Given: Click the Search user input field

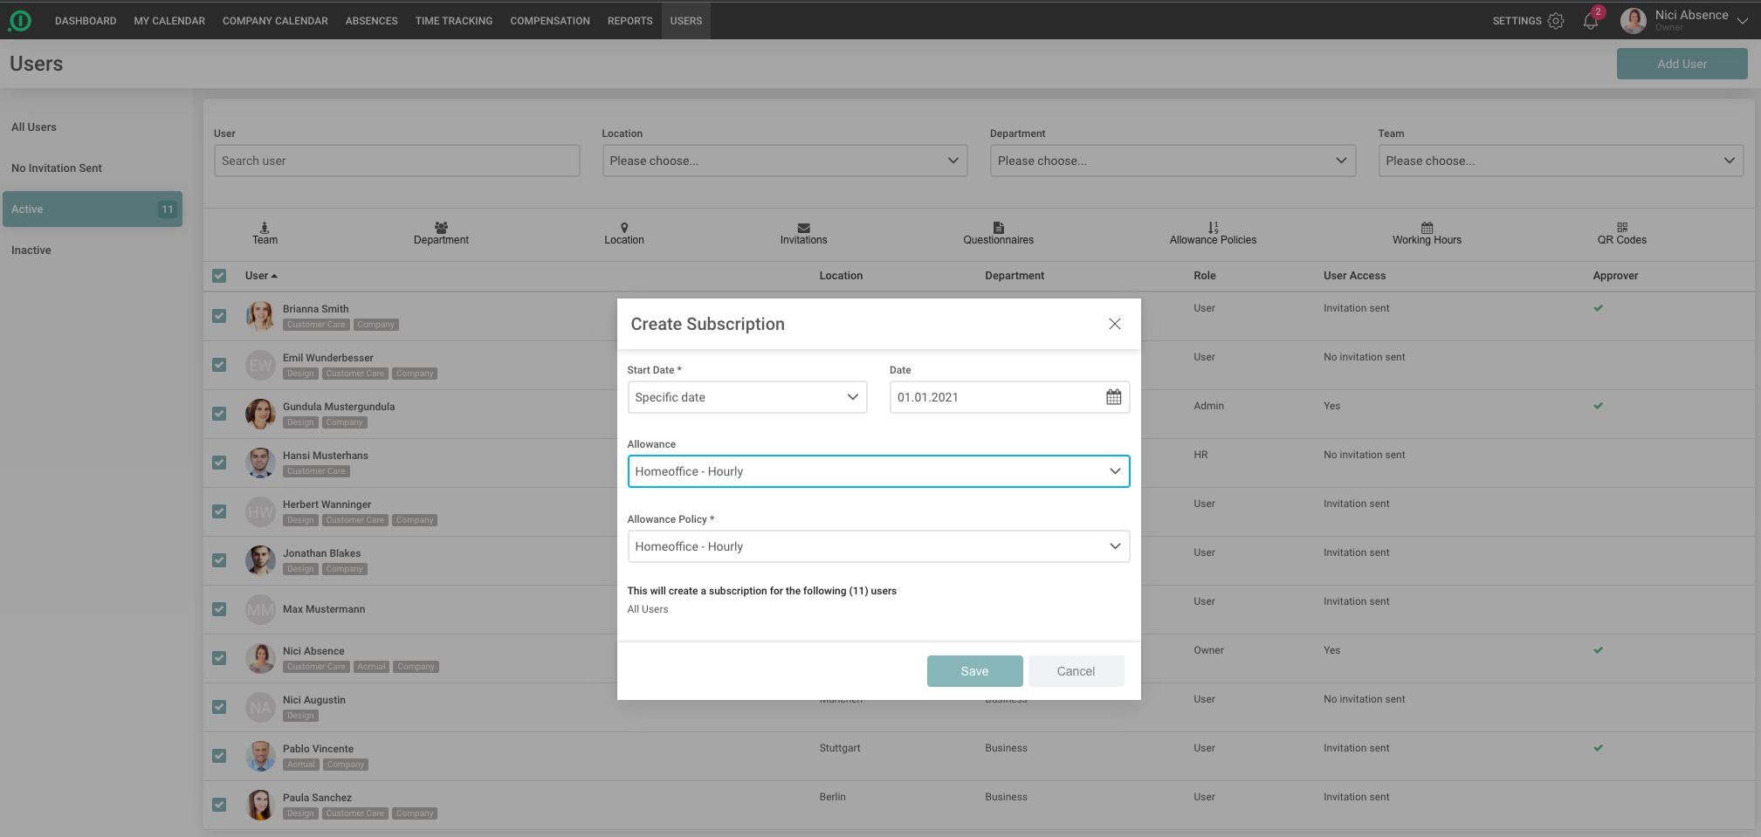Looking at the screenshot, I should coord(396,161).
